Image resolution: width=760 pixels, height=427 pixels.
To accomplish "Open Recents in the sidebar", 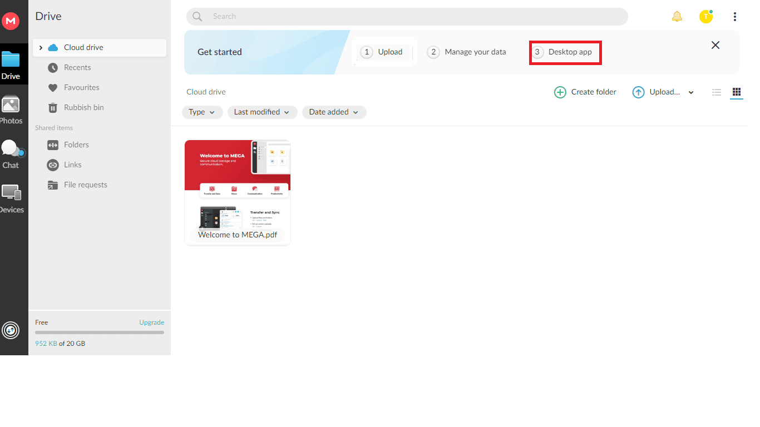I will point(77,67).
